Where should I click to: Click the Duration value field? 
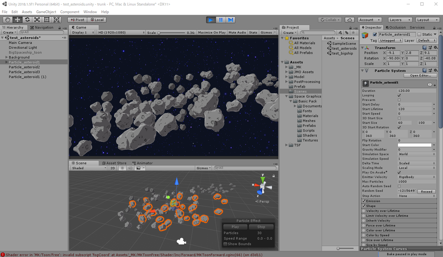(x=417, y=91)
